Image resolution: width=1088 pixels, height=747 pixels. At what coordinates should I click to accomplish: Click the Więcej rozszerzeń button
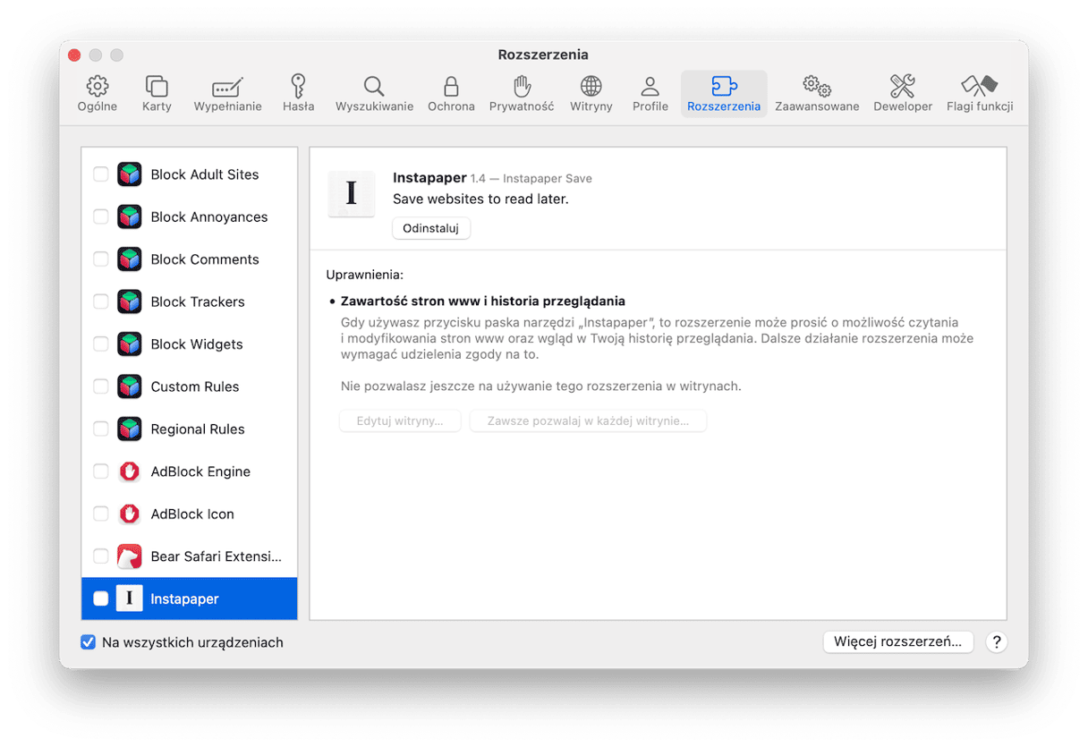[x=897, y=641]
